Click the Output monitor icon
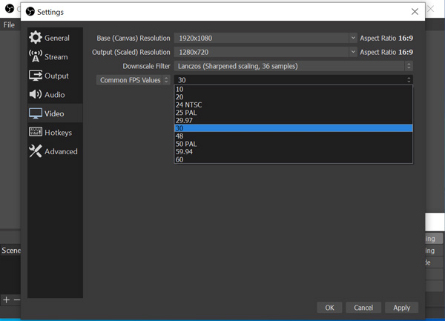The image size is (445, 321). pyautogui.click(x=36, y=76)
